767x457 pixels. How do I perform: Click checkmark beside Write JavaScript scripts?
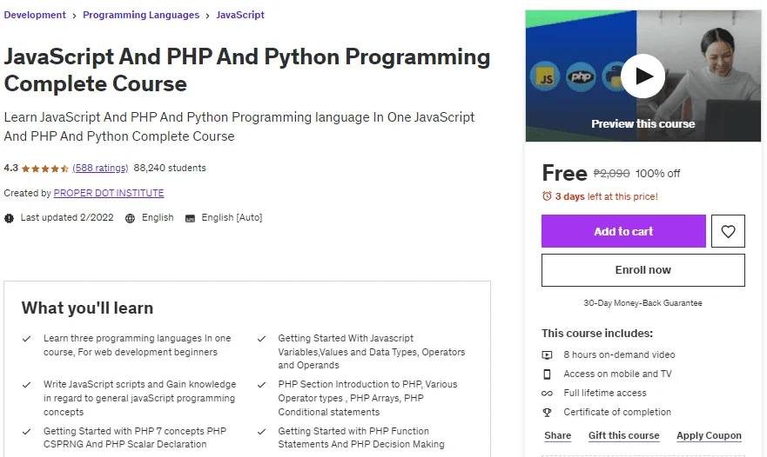pyautogui.click(x=26, y=385)
